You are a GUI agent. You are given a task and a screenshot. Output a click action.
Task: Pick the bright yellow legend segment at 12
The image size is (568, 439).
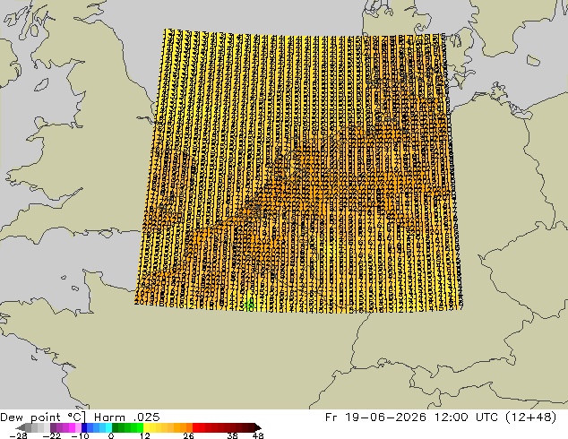(x=146, y=427)
